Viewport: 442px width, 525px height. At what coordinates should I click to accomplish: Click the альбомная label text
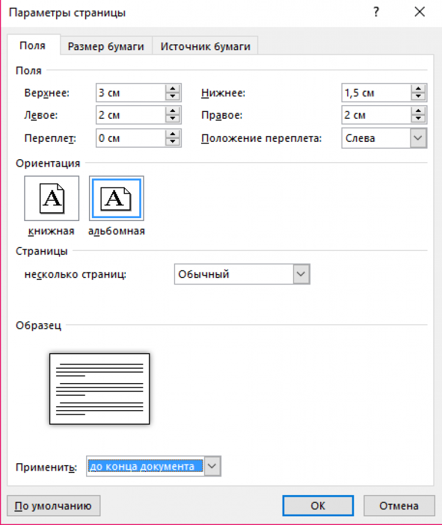coord(116,231)
